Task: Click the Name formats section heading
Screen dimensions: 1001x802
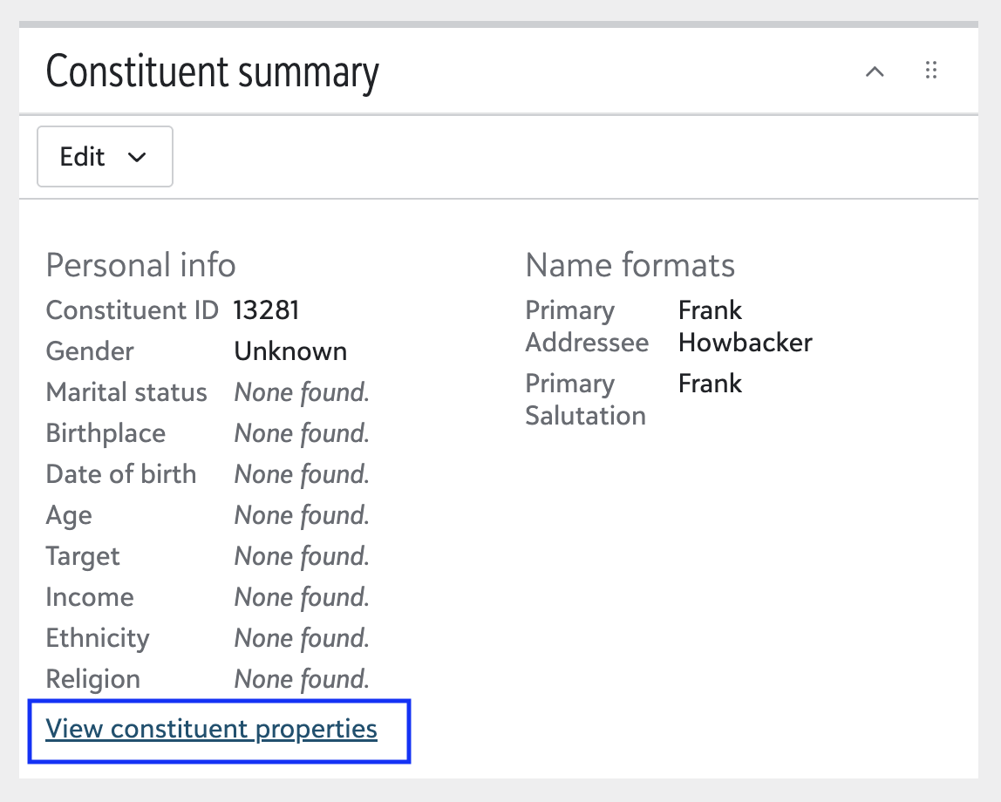Action: (x=630, y=265)
